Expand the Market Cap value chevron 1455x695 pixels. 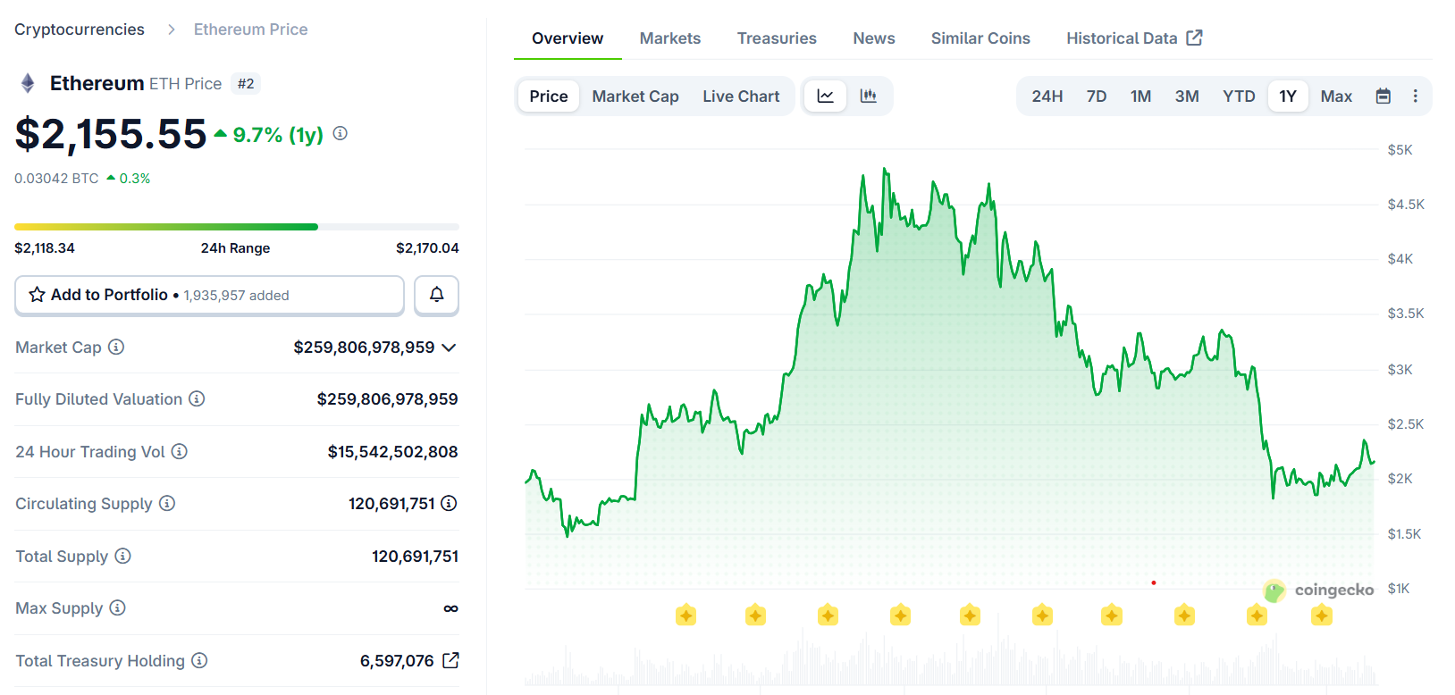(x=449, y=347)
